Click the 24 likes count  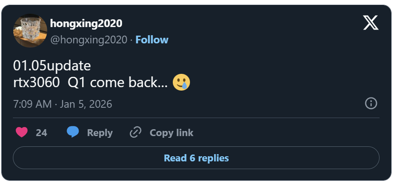click(41, 133)
